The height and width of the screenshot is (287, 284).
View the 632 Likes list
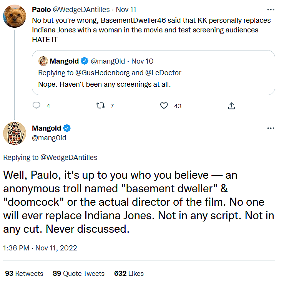coord(129,274)
